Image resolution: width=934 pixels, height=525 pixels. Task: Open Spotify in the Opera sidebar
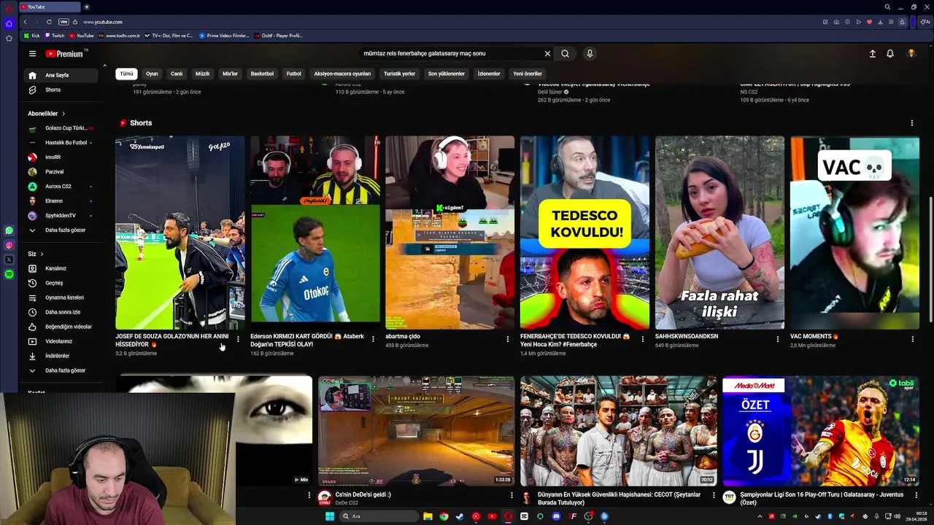click(x=9, y=274)
